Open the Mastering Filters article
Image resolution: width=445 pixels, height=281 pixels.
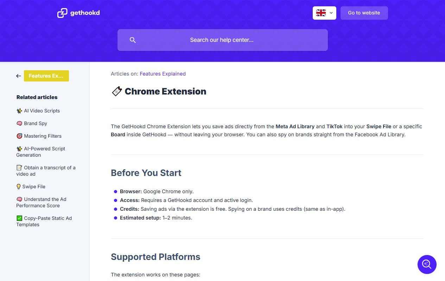pos(39,136)
